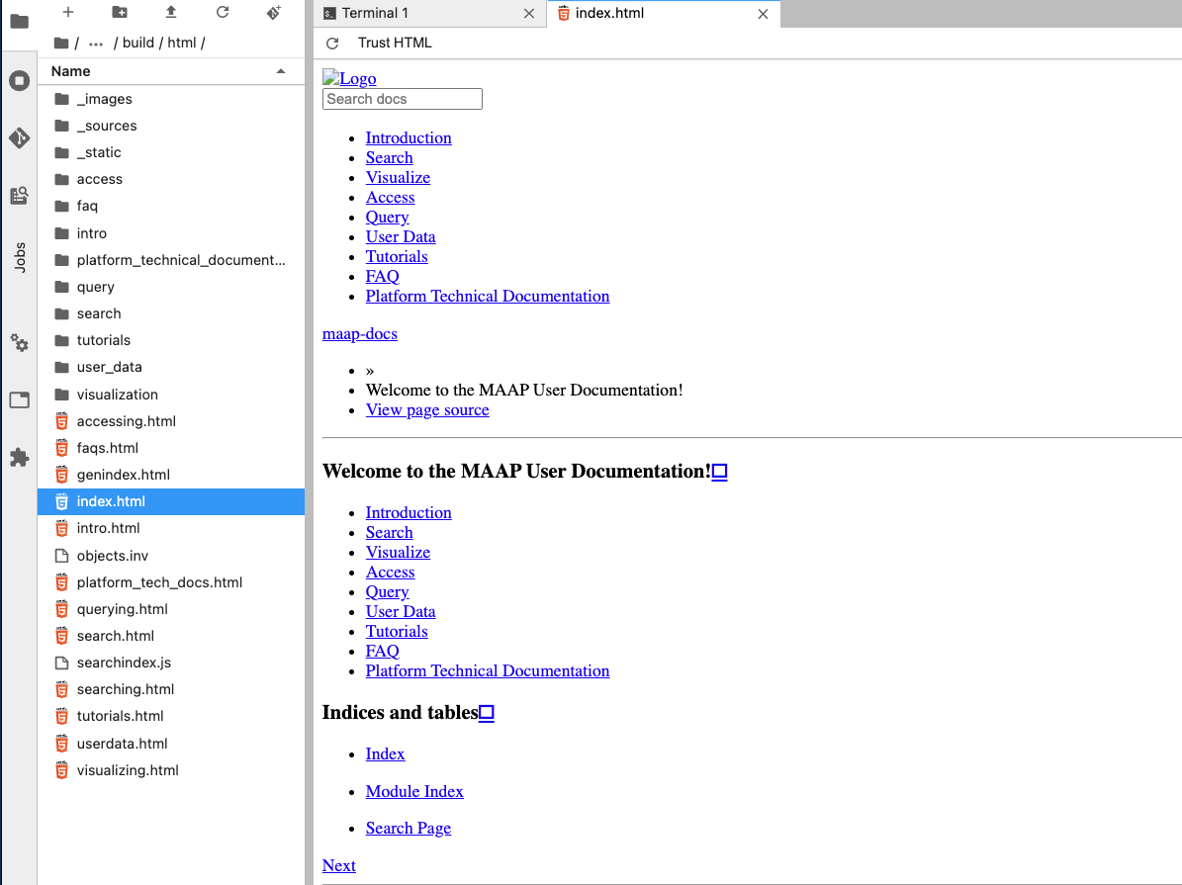This screenshot has width=1182, height=885.
Task: Refresh the file browser listing
Action: click(x=223, y=12)
